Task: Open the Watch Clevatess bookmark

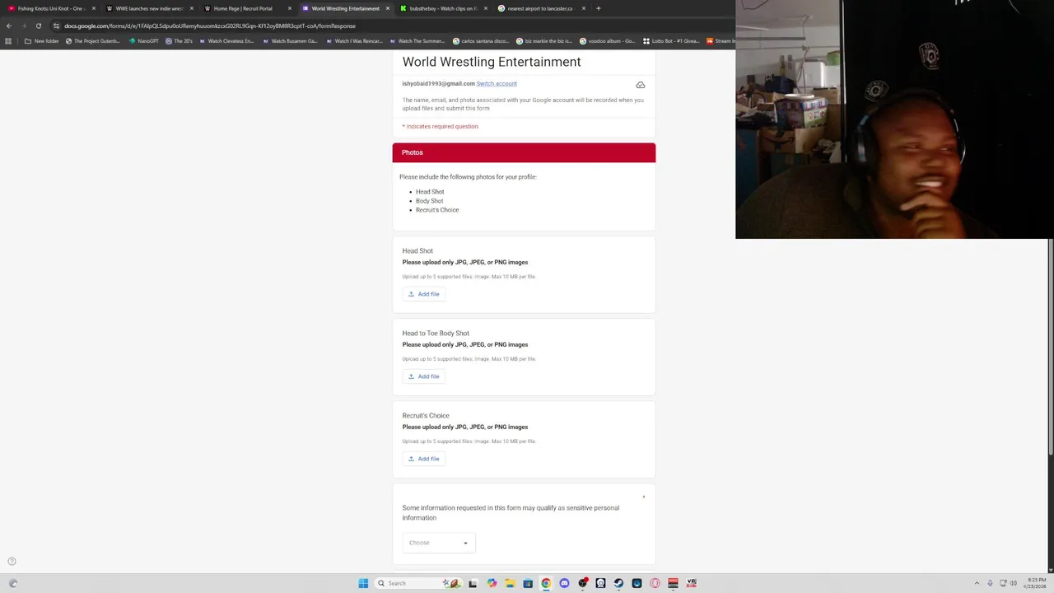Action: pyautogui.click(x=226, y=41)
